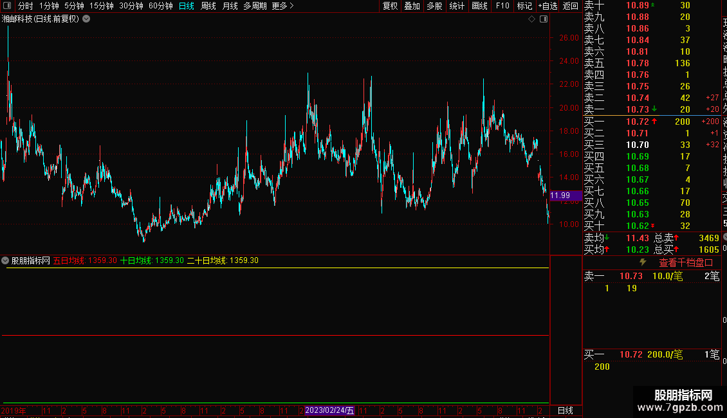Screen dimensions: 727x418
Task: Click the 买均 average buy price 10.23
Action: coord(638,250)
